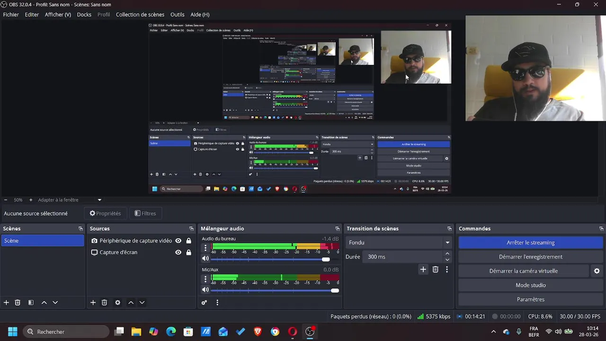Open Paramètres from the Commandes panel
The height and width of the screenshot is (341, 606).
tap(530, 299)
